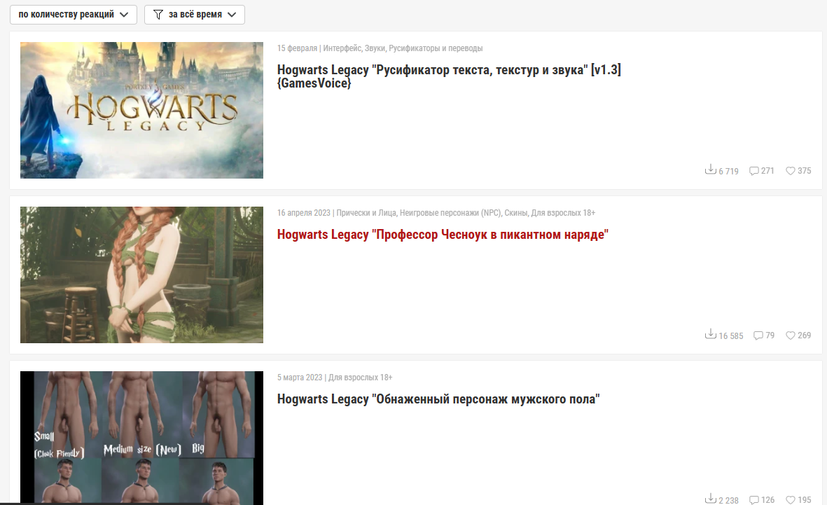Click the comments icon beside 126
This screenshot has width=827, height=505.
754,500
